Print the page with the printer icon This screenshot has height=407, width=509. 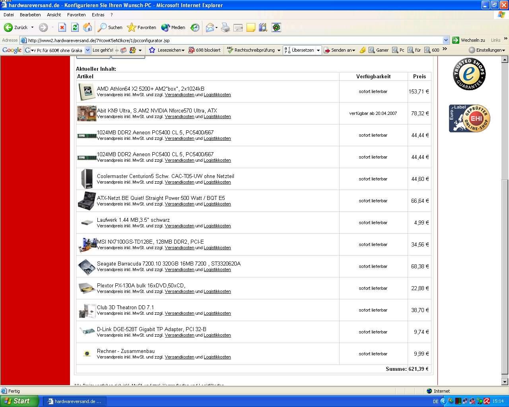[225, 27]
